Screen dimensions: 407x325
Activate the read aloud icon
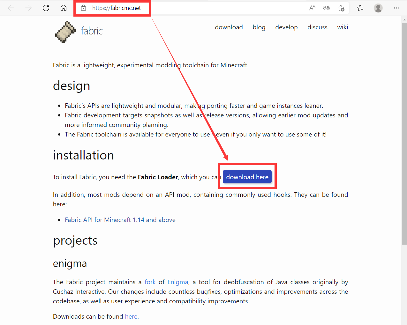(312, 8)
